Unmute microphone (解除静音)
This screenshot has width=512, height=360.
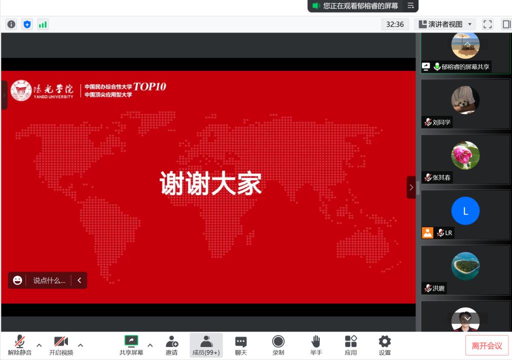[x=19, y=345]
